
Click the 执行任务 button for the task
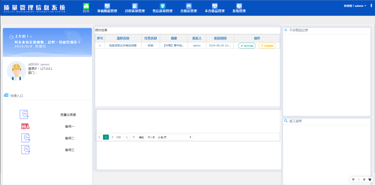pyautogui.click(x=247, y=46)
